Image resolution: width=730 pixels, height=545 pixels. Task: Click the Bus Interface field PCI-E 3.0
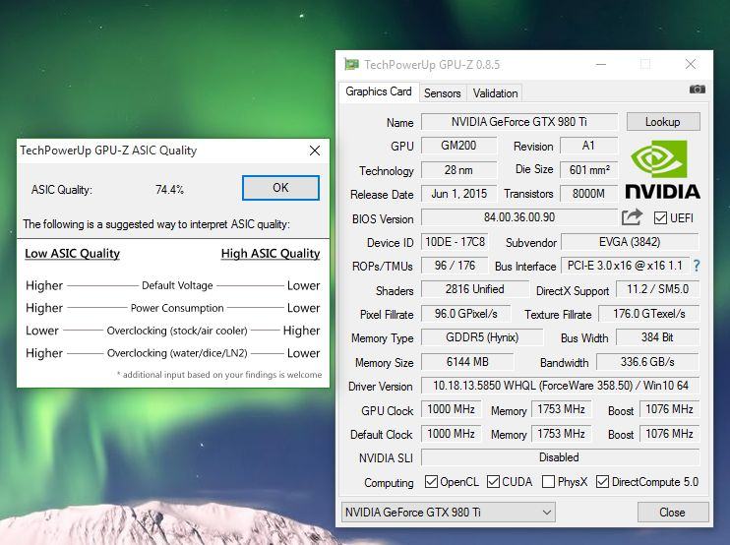[625, 266]
